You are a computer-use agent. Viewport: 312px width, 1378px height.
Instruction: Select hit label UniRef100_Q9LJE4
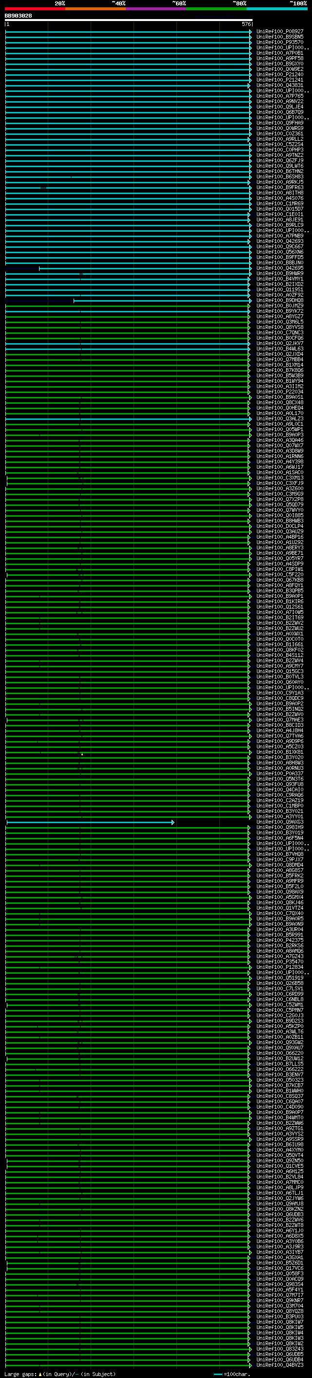(x=279, y=107)
